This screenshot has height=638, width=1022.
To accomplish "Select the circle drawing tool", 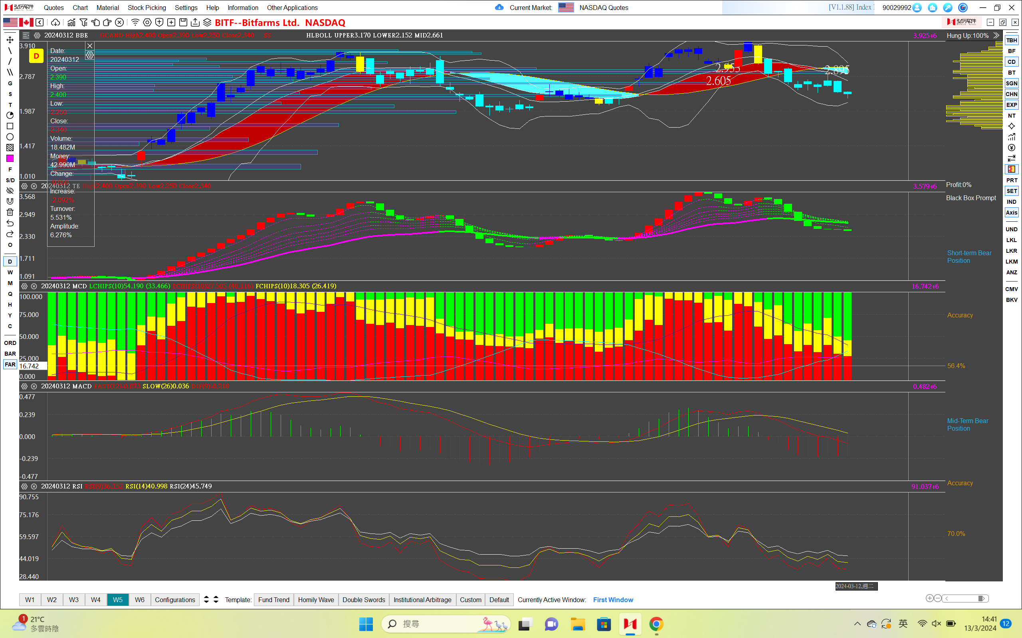I will [x=10, y=137].
